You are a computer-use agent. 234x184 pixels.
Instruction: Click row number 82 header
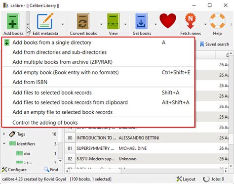click(70, 159)
